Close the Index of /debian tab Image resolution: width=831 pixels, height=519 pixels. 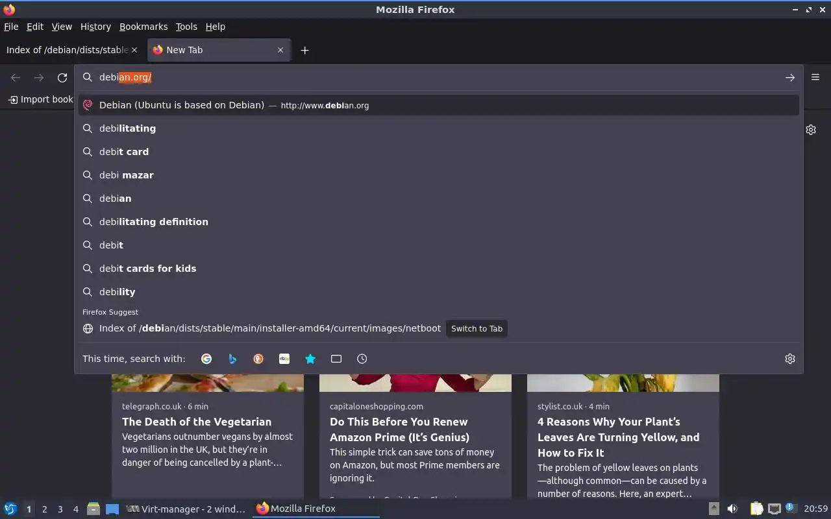pyautogui.click(x=134, y=50)
